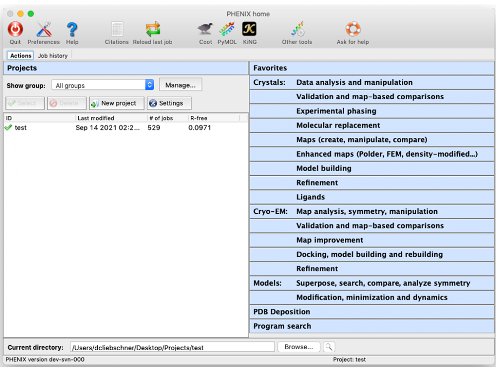Click the Citations toolbar icon
496x372 pixels.
click(117, 30)
